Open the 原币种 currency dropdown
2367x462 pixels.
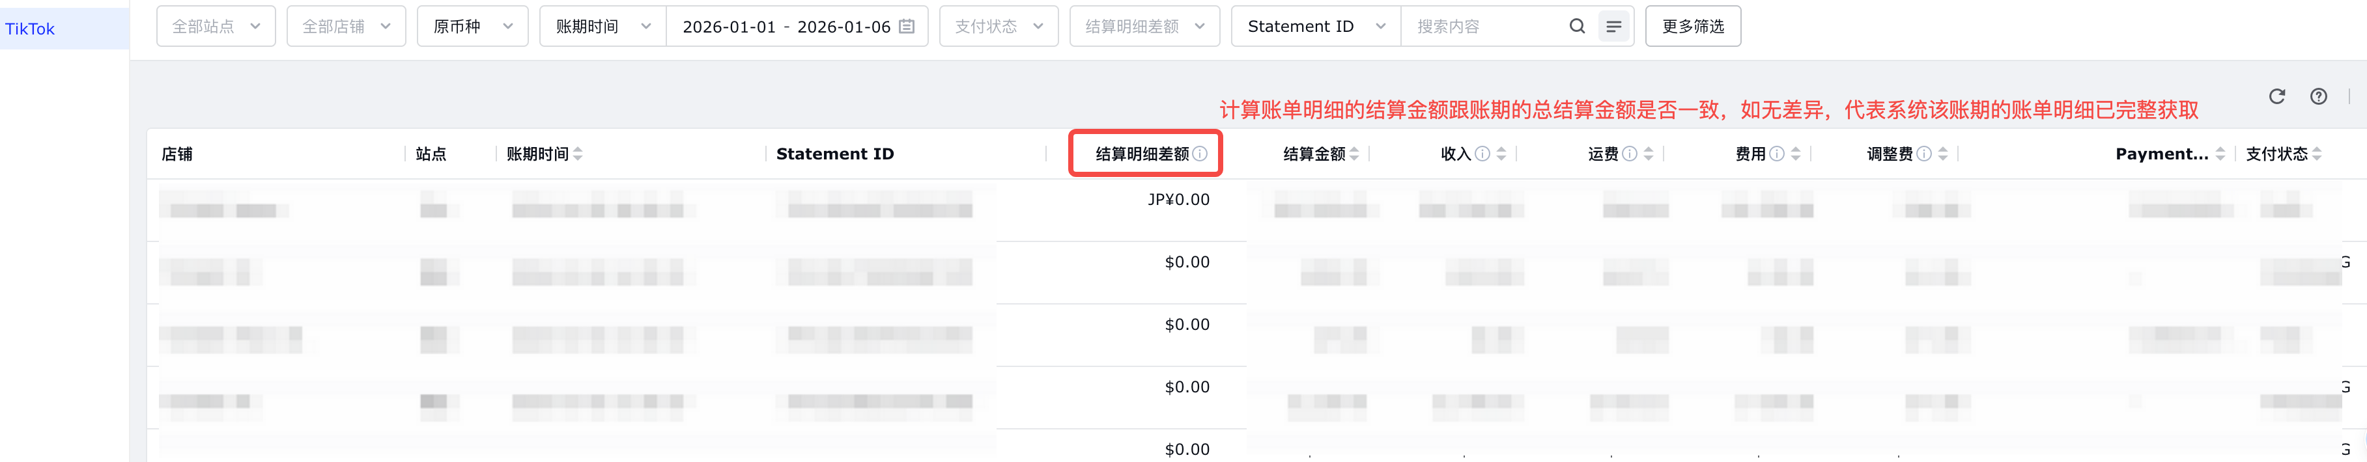pos(472,27)
